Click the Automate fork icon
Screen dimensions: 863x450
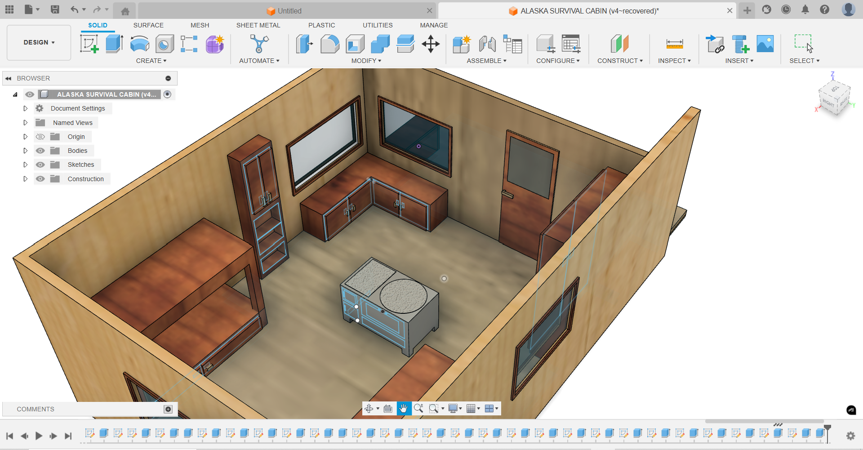[259, 44]
